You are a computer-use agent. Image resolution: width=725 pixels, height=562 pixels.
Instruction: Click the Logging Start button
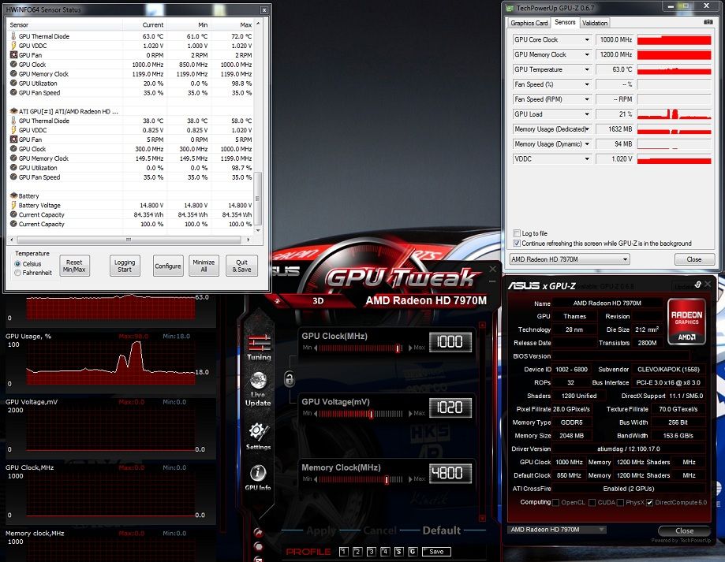coord(125,266)
